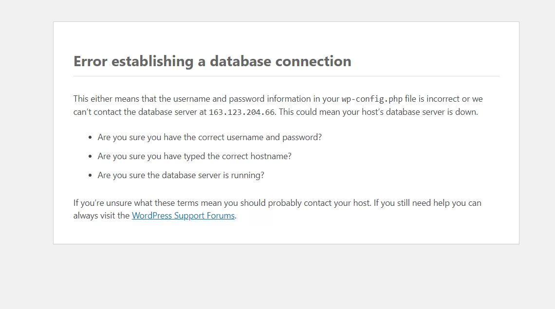Image resolution: width=555 pixels, height=309 pixels.
Task: Click bullet marker beside the running question
Action: [90, 175]
